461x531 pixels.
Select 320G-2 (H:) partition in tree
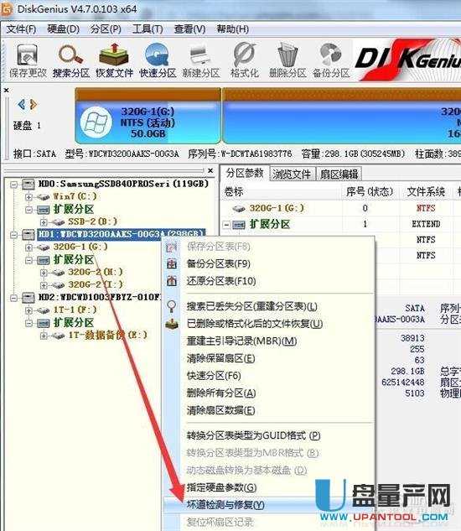pyautogui.click(x=95, y=273)
